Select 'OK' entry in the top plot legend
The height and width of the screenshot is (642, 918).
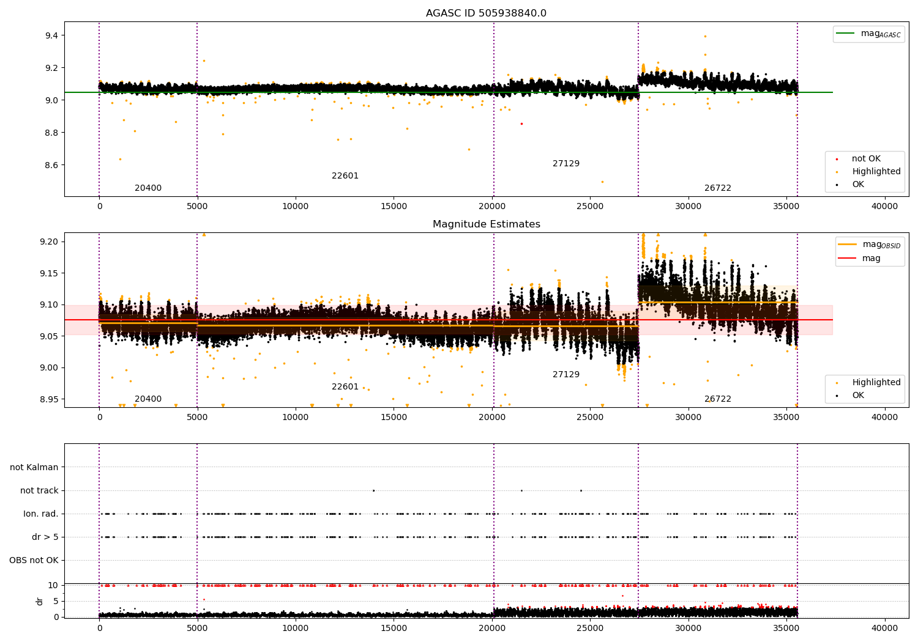tap(858, 185)
